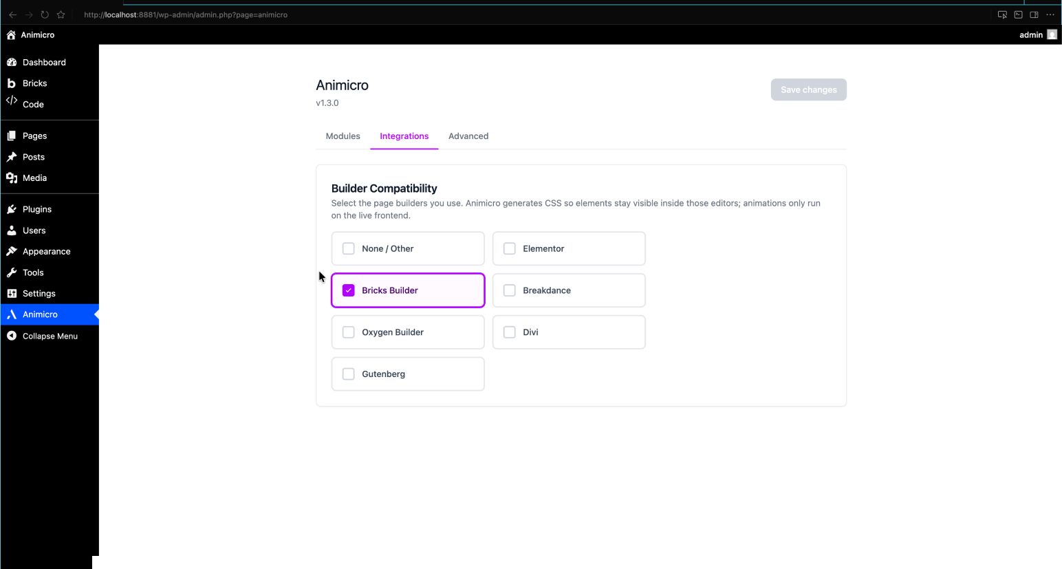Click the Appearance brush icon
Viewport: 1062px width, 569px height.
pos(12,251)
